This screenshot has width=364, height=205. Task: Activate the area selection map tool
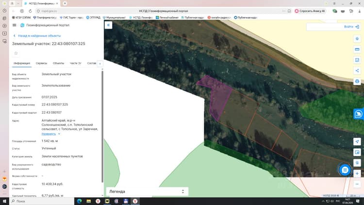pyautogui.click(x=357, y=60)
